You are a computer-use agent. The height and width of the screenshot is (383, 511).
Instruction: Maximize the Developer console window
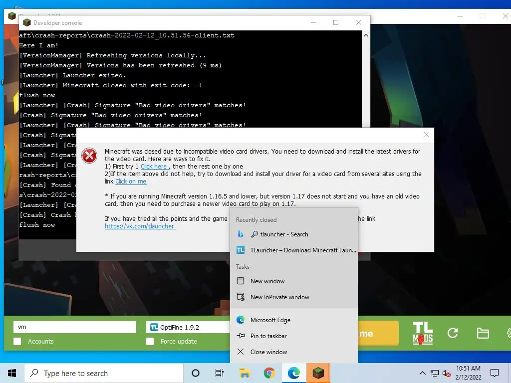tap(336, 22)
